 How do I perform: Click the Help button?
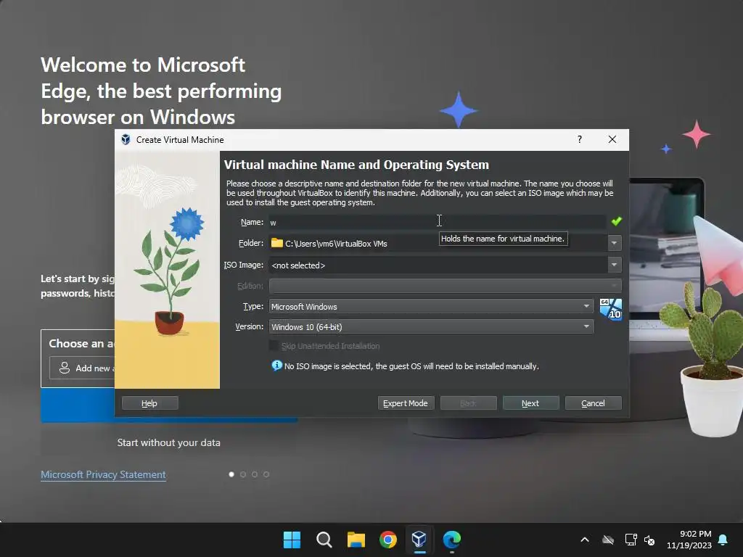click(149, 403)
